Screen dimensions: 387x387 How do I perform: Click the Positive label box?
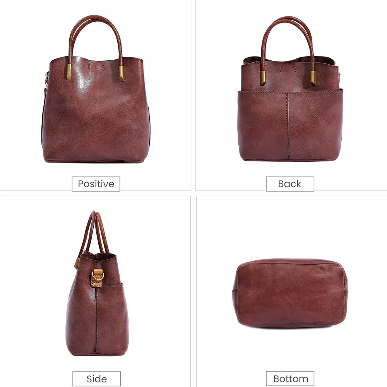pos(96,184)
